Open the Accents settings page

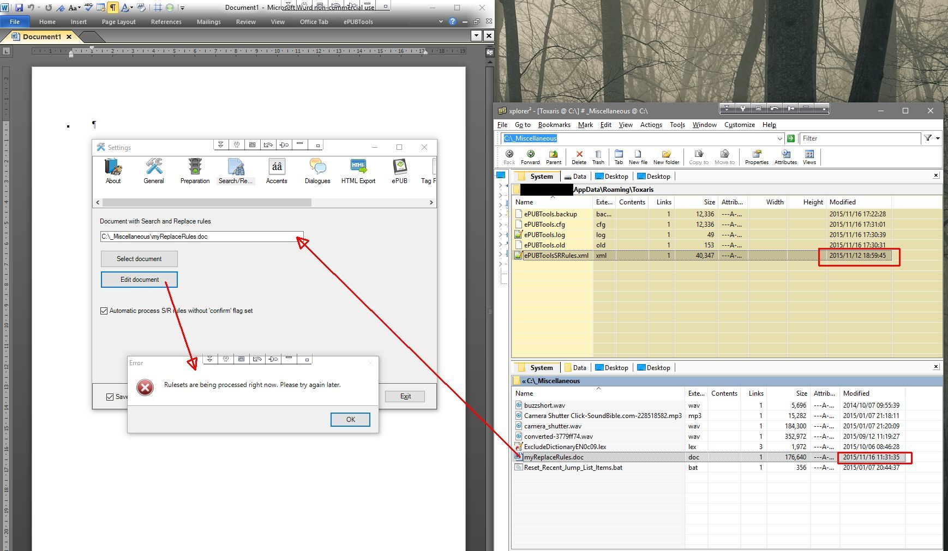click(x=277, y=171)
